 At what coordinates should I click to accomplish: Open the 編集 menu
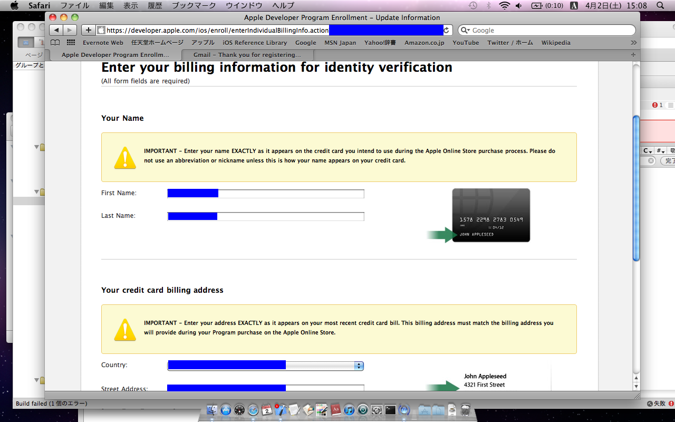pos(107,5)
